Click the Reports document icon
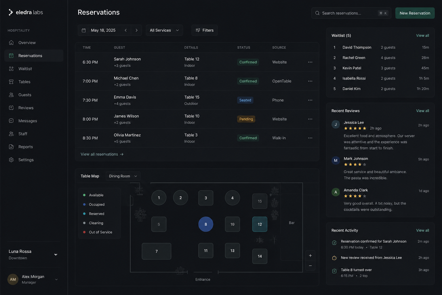Viewport: 442px width, 295px height. point(11,147)
